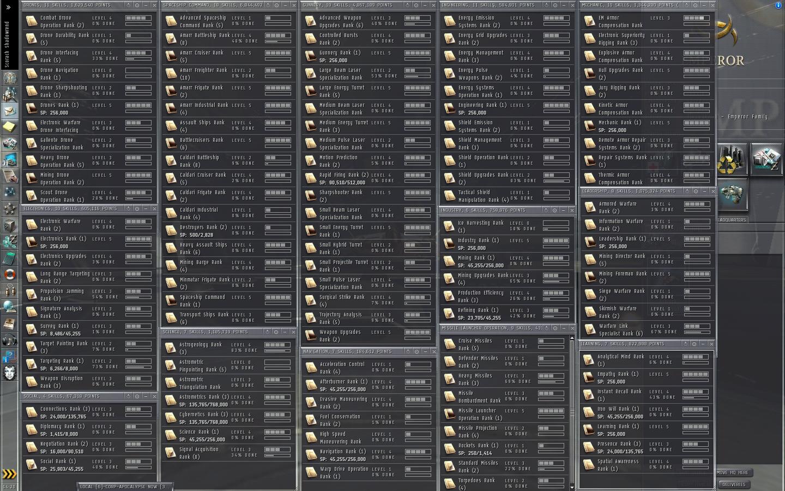Open the globe browser icon in the sidebar
This screenshot has width=785, height=491.
[9, 307]
